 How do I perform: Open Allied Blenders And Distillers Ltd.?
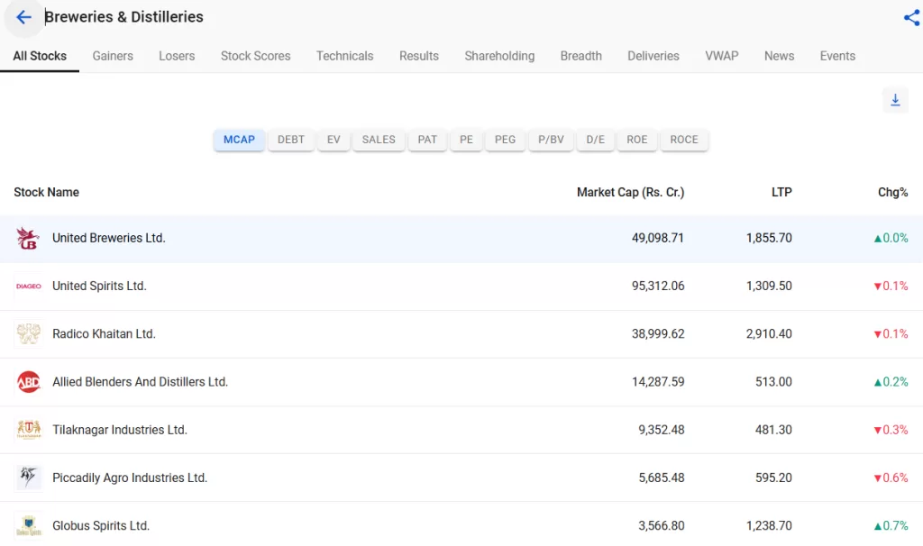tap(140, 382)
